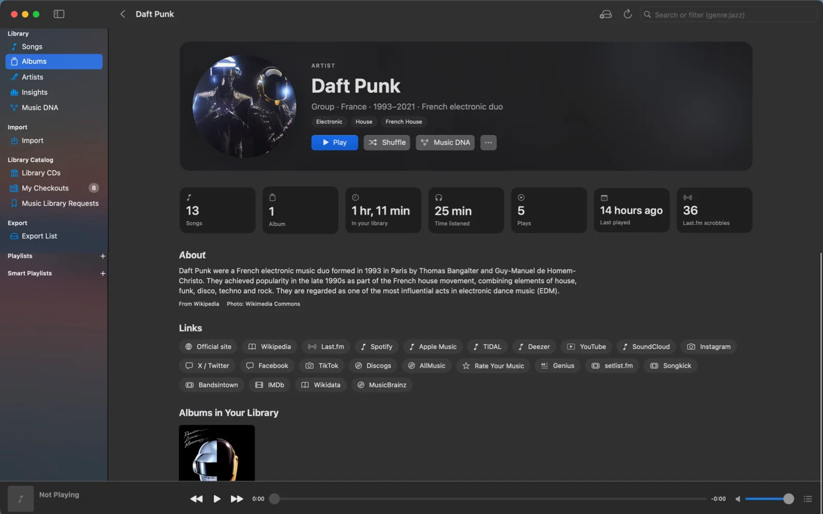823x514 pixels.
Task: Open Insights in the sidebar
Action: coord(54,93)
